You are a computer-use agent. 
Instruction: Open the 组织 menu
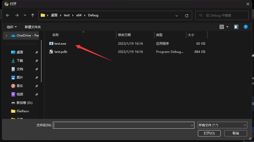[x=12, y=27]
